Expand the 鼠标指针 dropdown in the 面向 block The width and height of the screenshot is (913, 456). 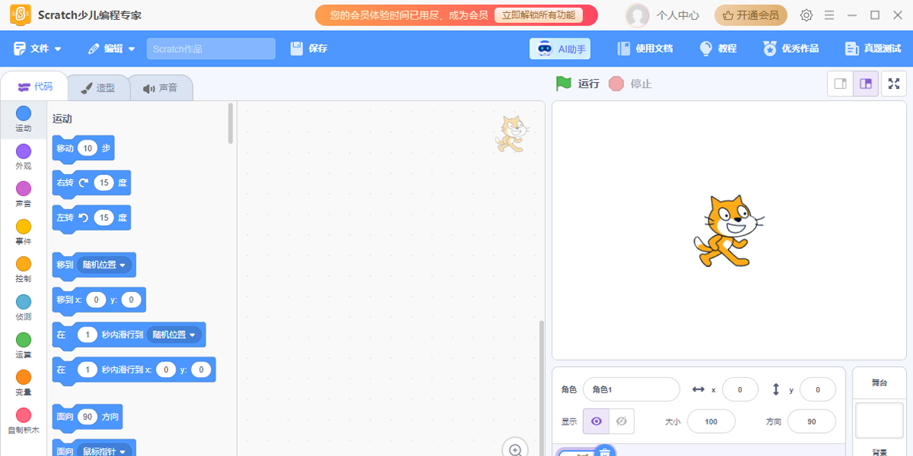(104, 451)
